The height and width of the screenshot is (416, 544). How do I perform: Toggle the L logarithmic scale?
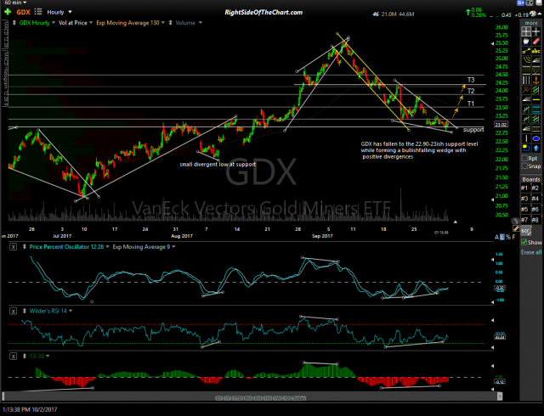pyautogui.click(x=502, y=237)
